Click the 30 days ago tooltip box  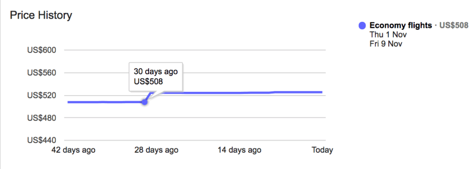coord(156,77)
